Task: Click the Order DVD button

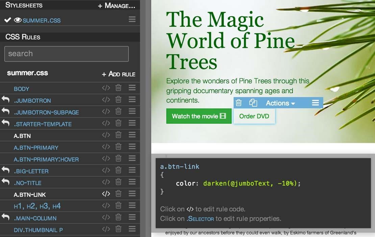Action: 254,116
